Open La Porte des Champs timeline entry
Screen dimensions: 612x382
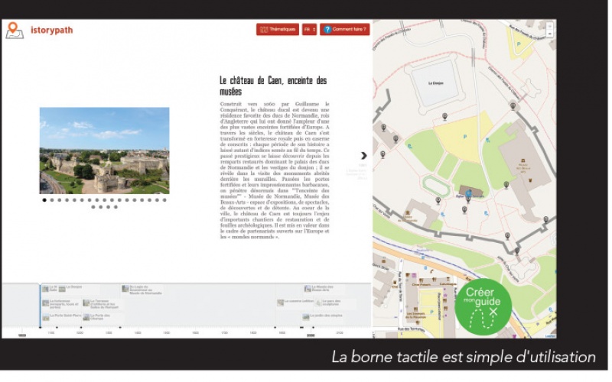97,317
